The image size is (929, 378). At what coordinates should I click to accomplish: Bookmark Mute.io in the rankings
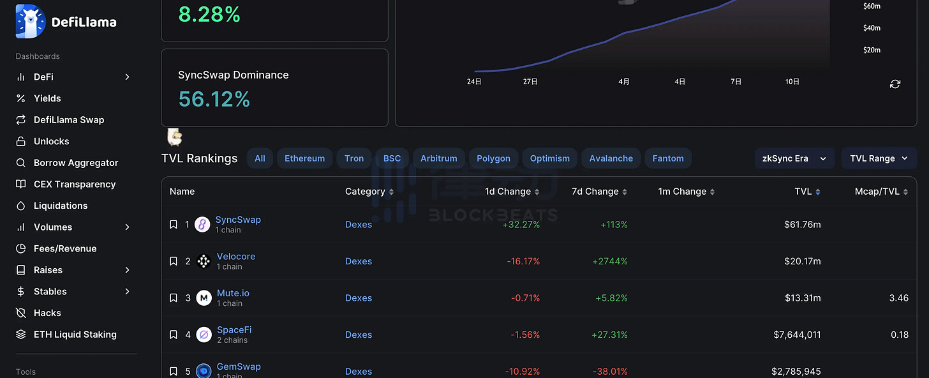[x=173, y=298]
